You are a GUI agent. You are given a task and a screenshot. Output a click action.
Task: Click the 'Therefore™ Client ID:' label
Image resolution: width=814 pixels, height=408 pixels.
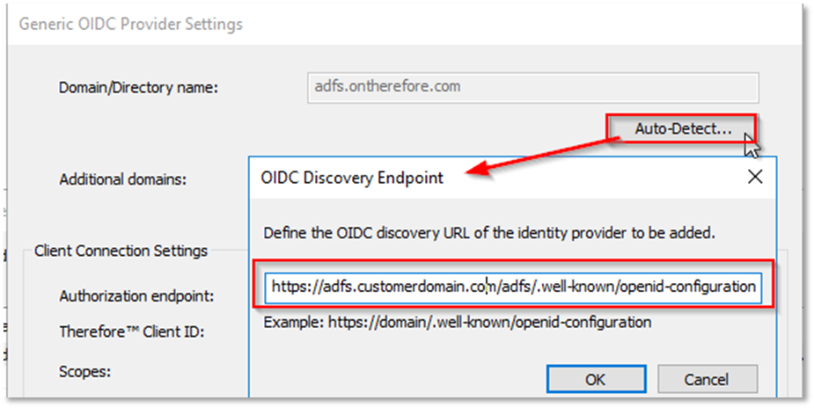[132, 332]
